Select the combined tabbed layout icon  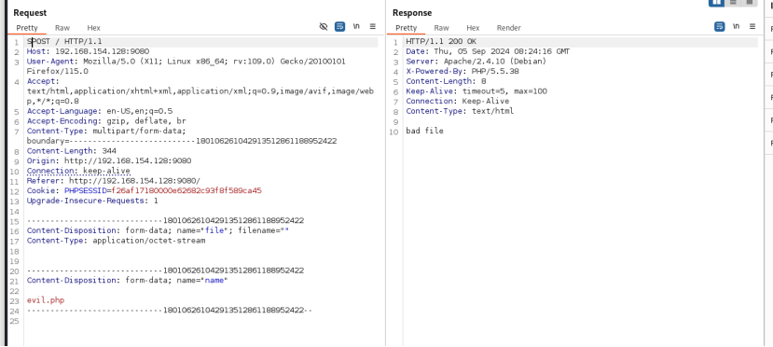[750, 3]
